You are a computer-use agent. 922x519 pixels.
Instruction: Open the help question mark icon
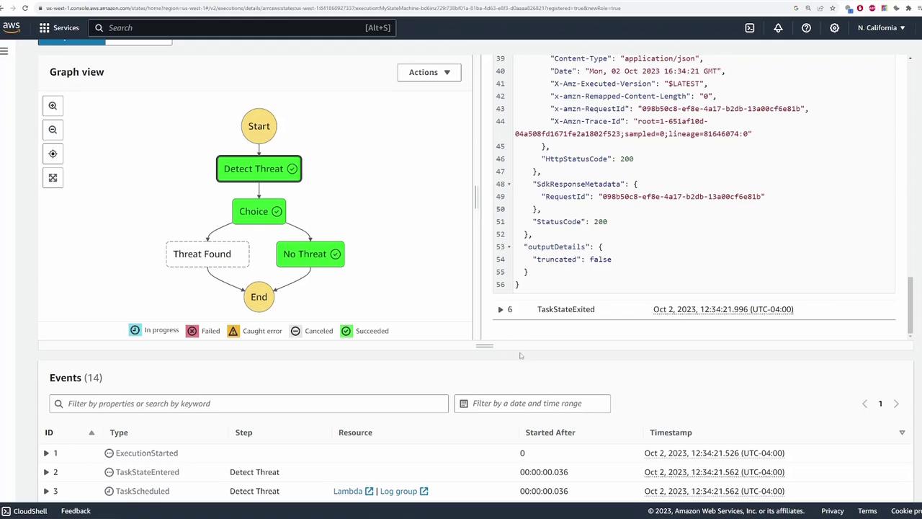tap(806, 28)
